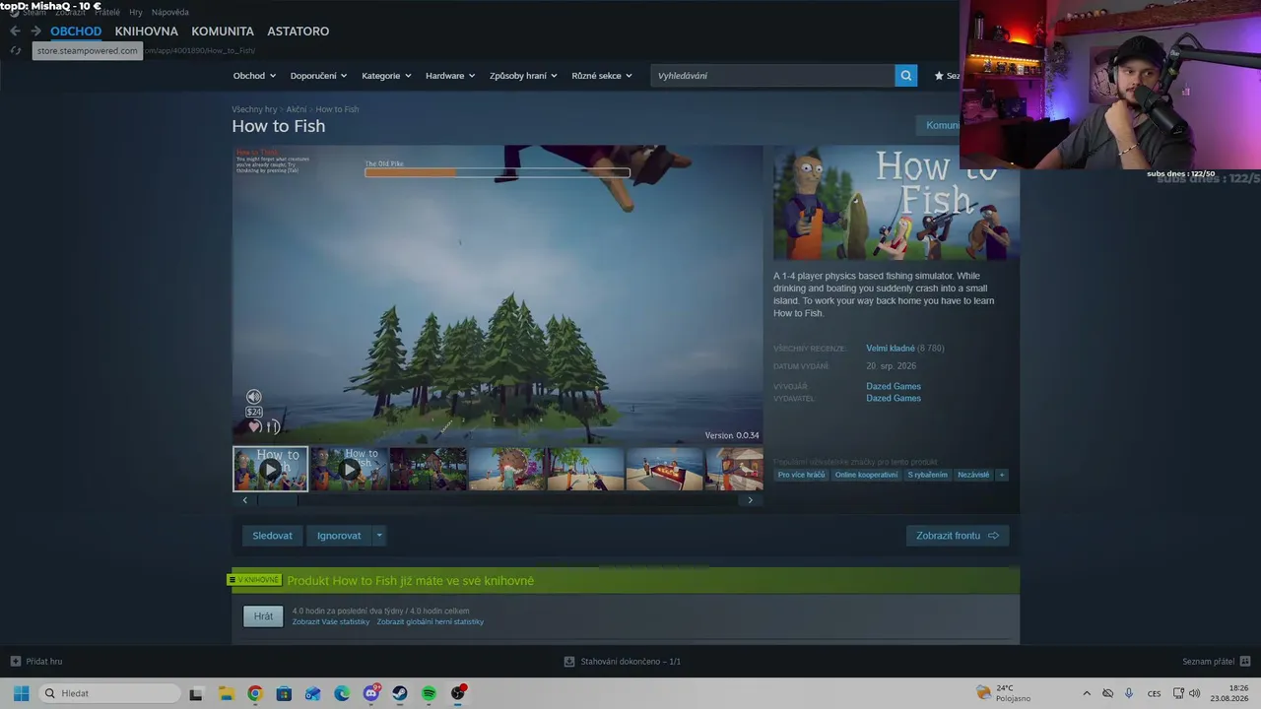1261x709 pixels.
Task: Open Microsoft Store from the taskbar
Action: tap(284, 693)
